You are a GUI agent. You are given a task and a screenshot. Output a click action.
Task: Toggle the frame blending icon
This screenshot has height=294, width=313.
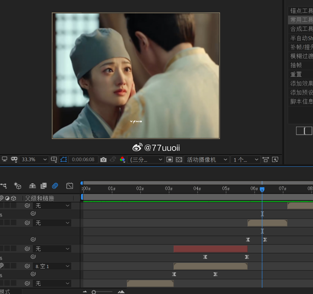[x=44, y=186]
